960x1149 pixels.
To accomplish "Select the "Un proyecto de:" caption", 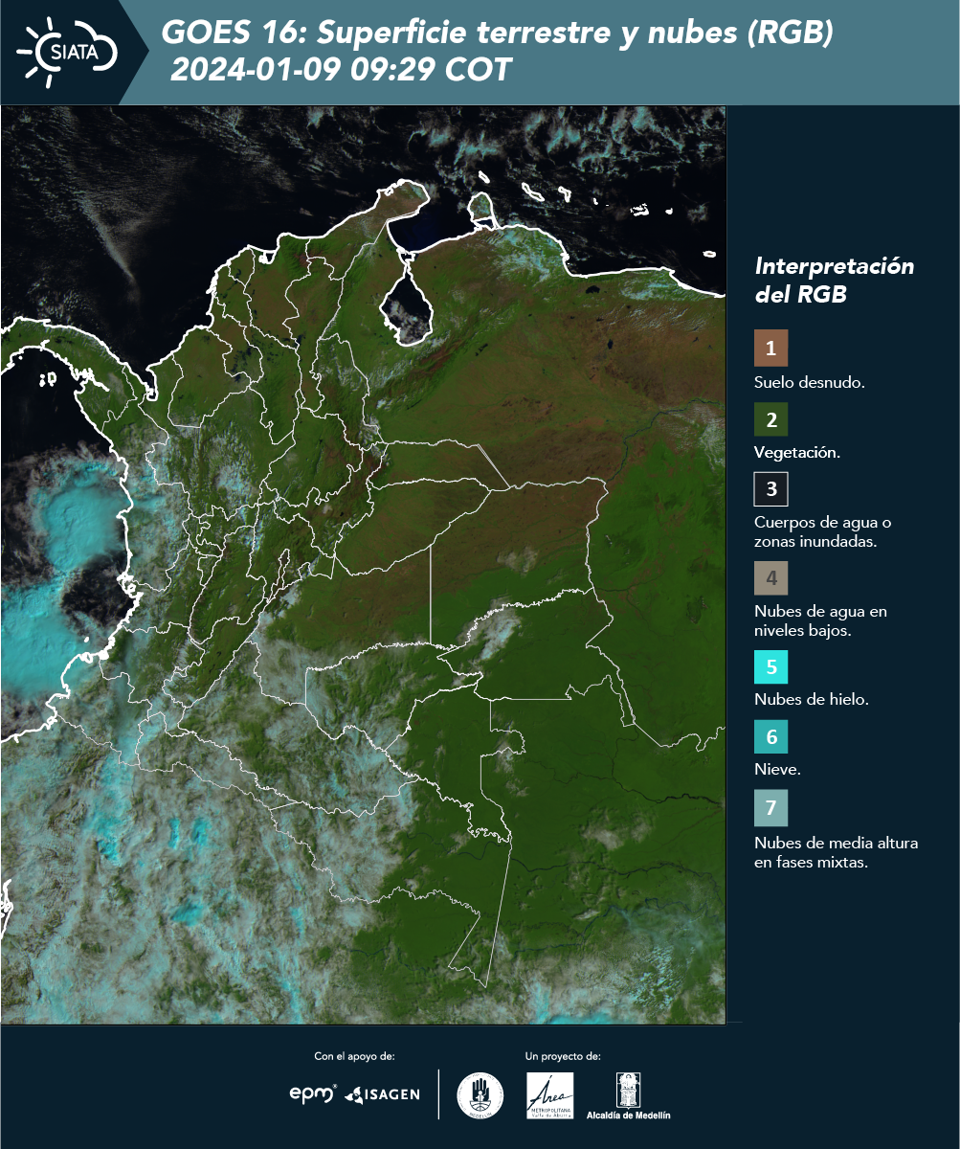I will click(563, 1056).
